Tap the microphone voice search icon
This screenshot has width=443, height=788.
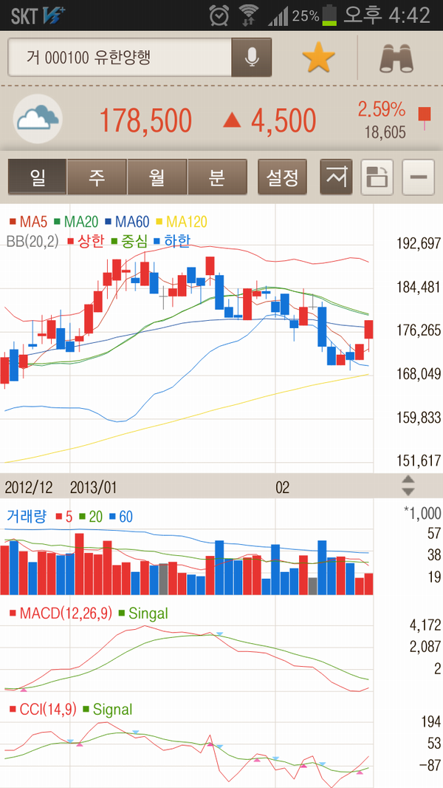point(251,58)
